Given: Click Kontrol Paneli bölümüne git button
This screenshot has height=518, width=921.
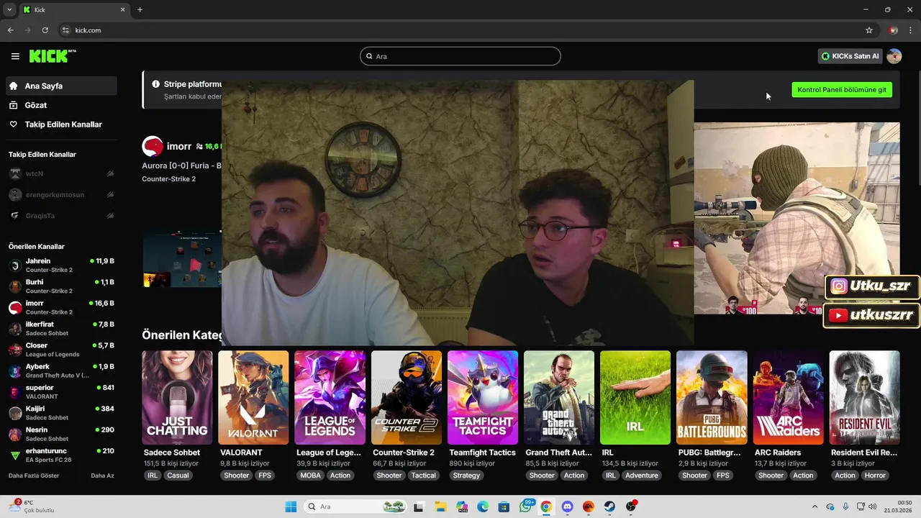Looking at the screenshot, I should 842,90.
